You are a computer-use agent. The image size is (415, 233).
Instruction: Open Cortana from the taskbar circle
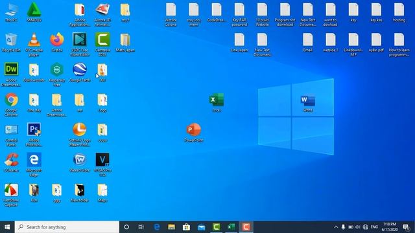126,227
